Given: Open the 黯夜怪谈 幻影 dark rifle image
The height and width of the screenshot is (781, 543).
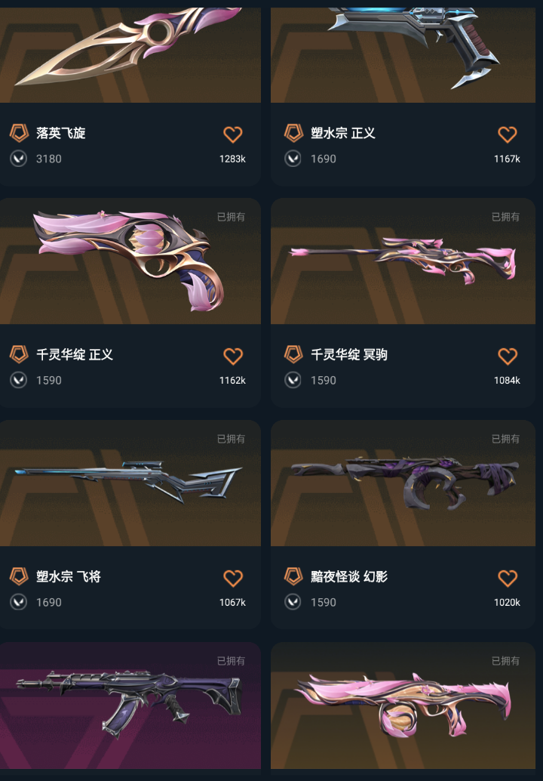Looking at the screenshot, I should coord(403,483).
